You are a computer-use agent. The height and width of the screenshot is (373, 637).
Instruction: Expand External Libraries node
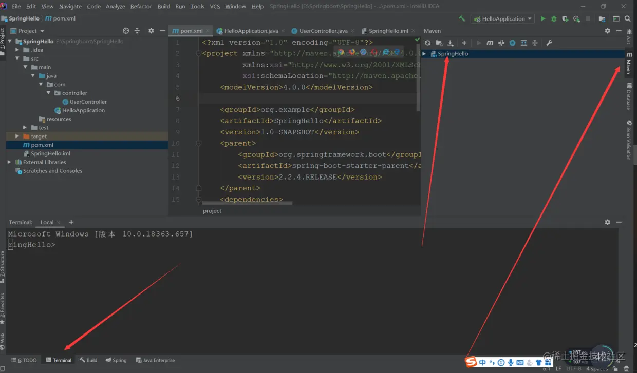[x=10, y=162]
